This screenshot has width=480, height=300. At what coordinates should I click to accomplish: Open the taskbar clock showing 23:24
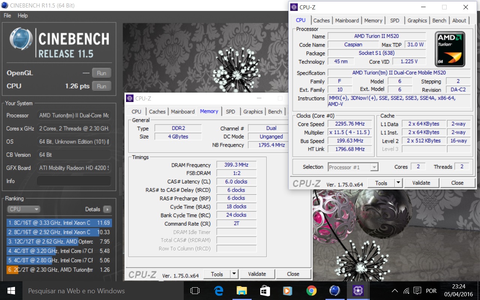coord(458,291)
